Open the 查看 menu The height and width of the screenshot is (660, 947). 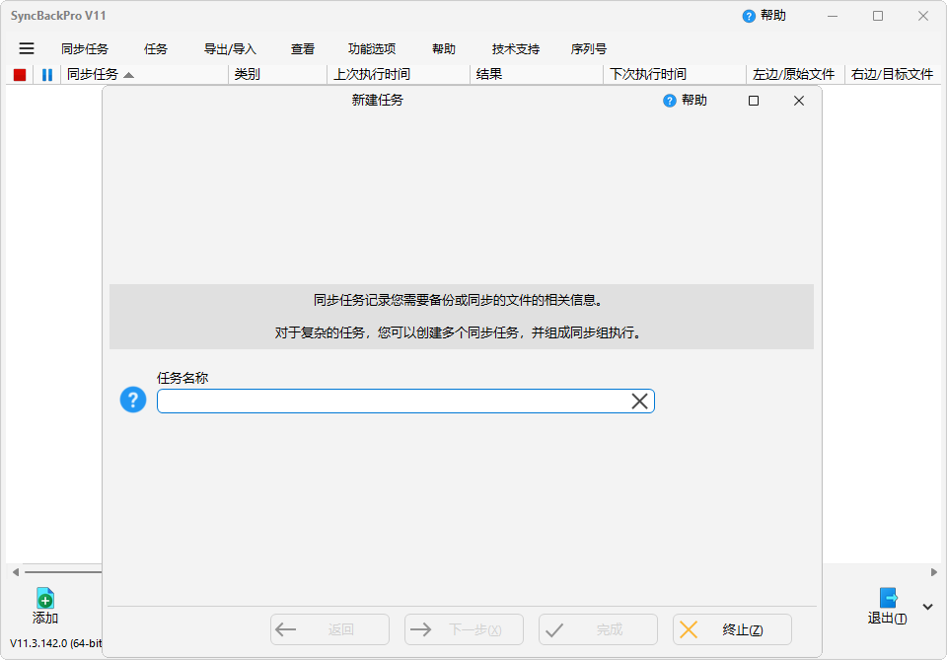click(x=301, y=48)
